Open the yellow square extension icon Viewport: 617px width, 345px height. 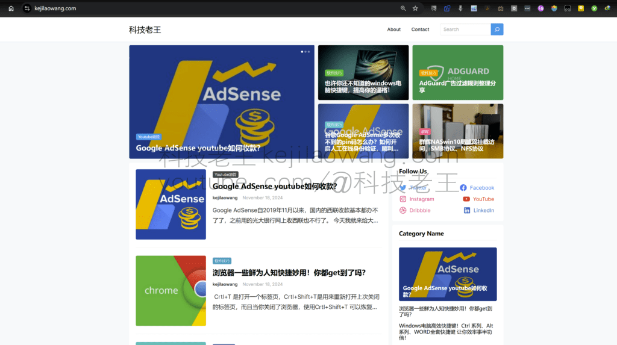pos(581,8)
